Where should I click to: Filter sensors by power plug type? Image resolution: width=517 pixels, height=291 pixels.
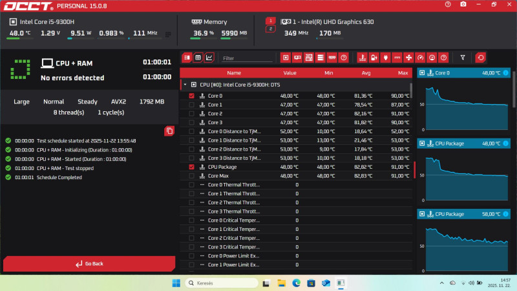coord(385,58)
